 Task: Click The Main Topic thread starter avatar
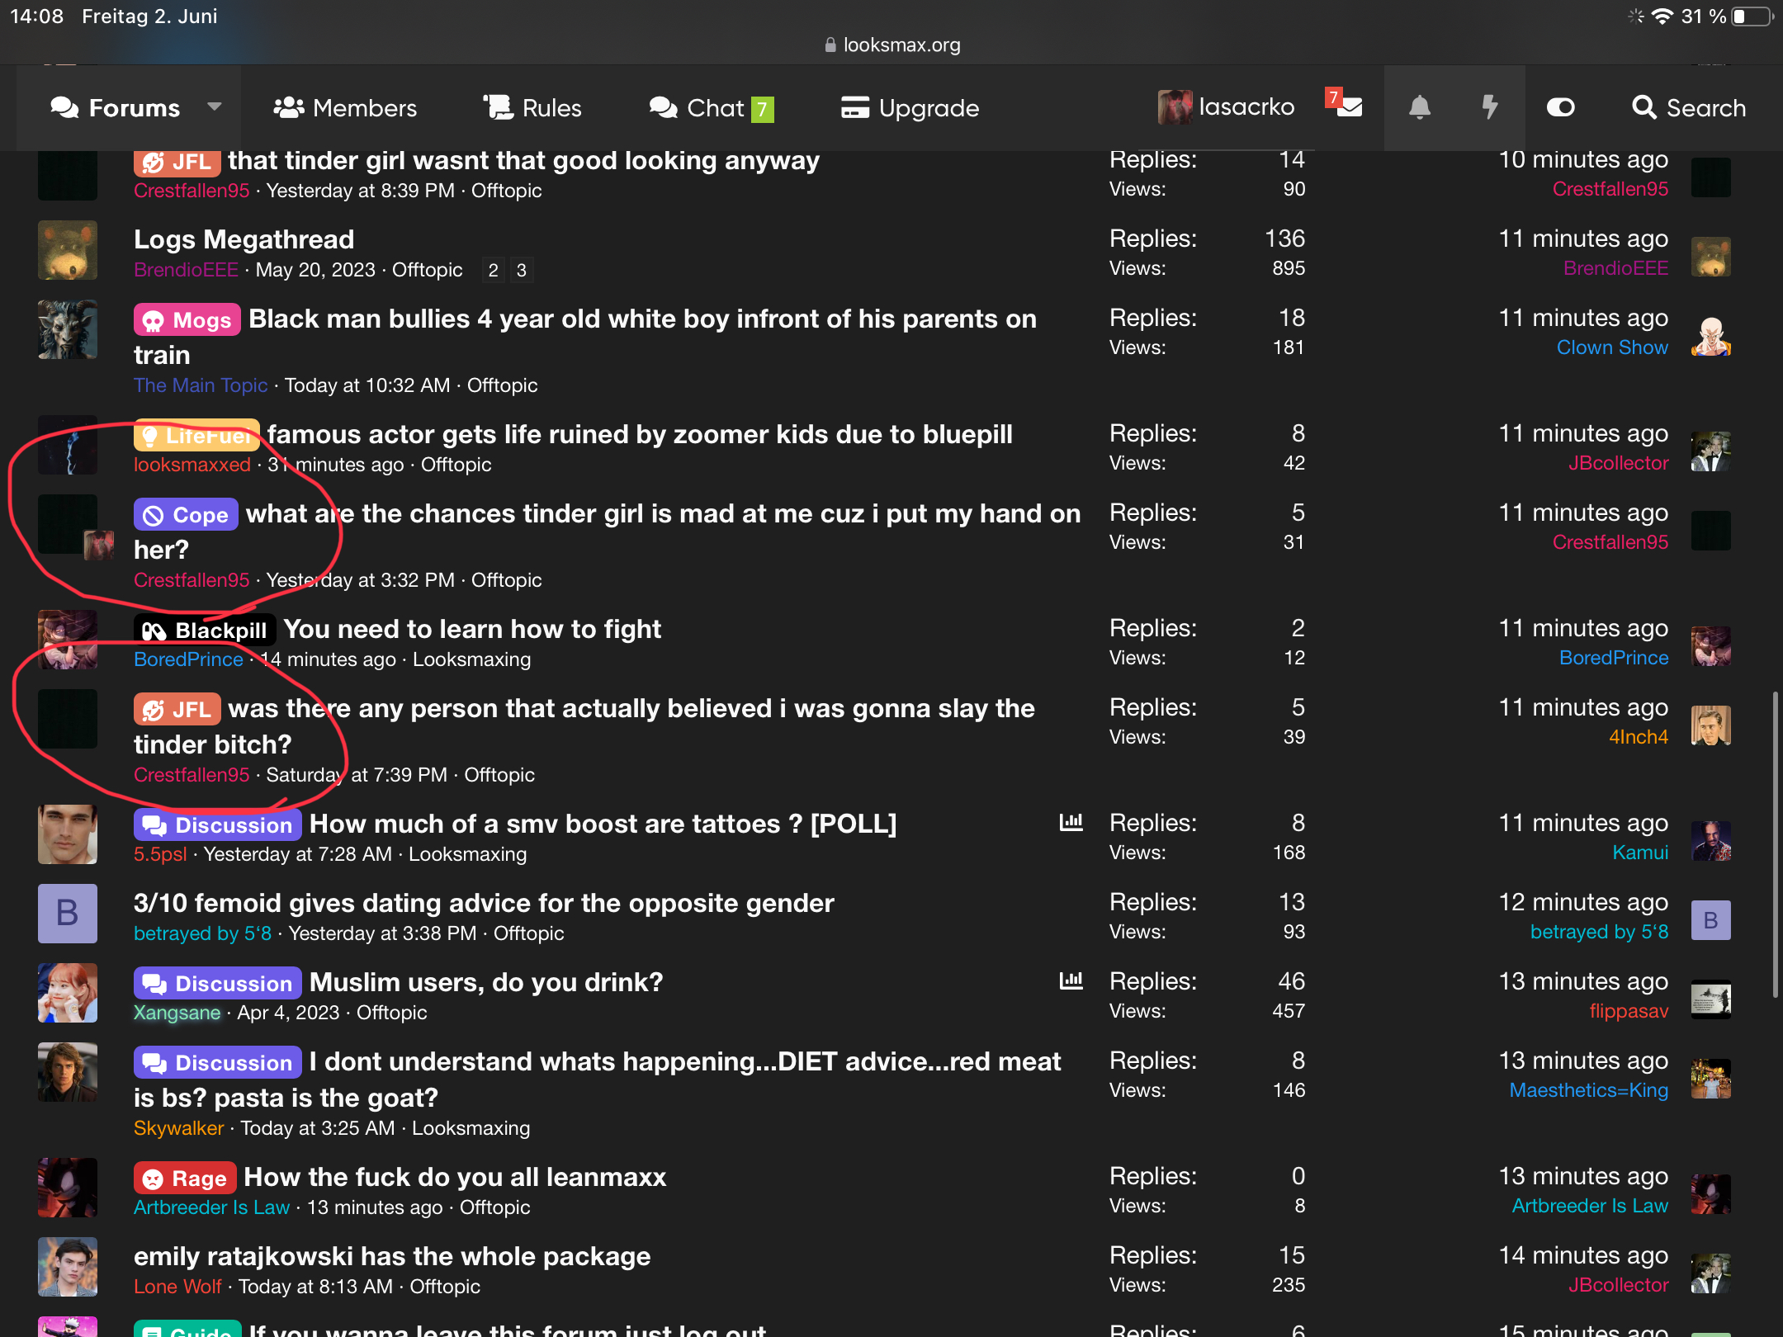coord(68,329)
